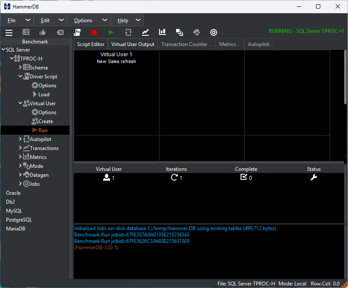Click 'Mode: Local' in the status bar
Image resolution: width=348 pixels, height=288 pixels.
click(292, 284)
